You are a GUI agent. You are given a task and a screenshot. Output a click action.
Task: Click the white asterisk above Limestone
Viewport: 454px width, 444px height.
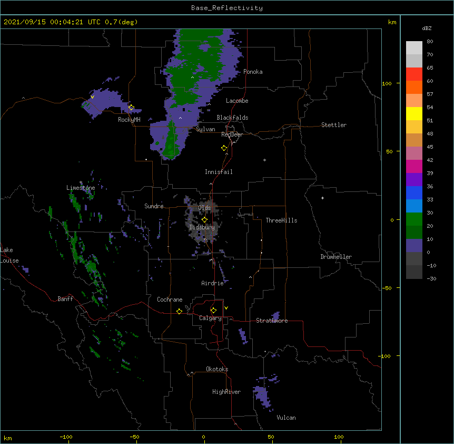[x=81, y=182]
